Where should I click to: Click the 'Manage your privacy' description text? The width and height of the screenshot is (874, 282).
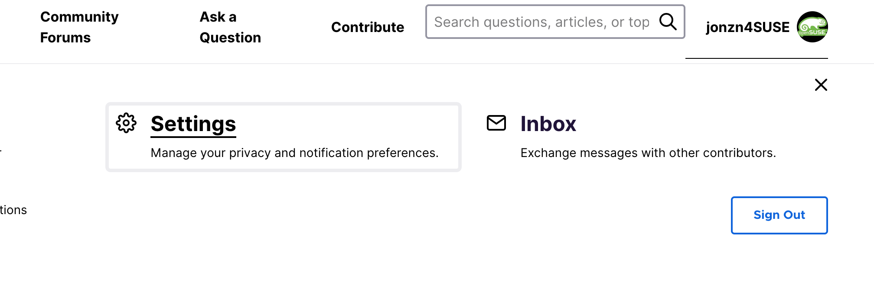[x=294, y=153]
